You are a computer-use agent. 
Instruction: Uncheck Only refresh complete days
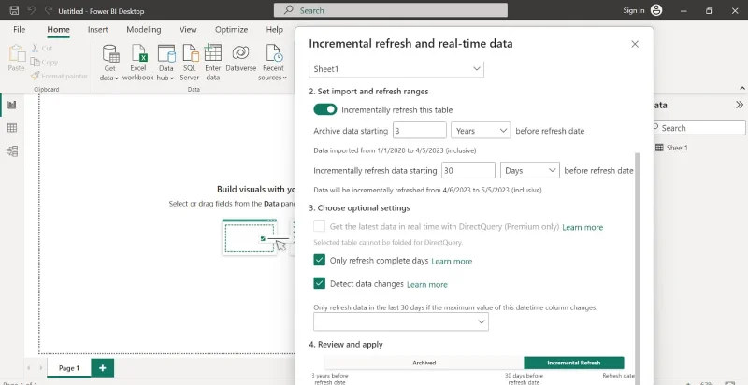(x=320, y=260)
